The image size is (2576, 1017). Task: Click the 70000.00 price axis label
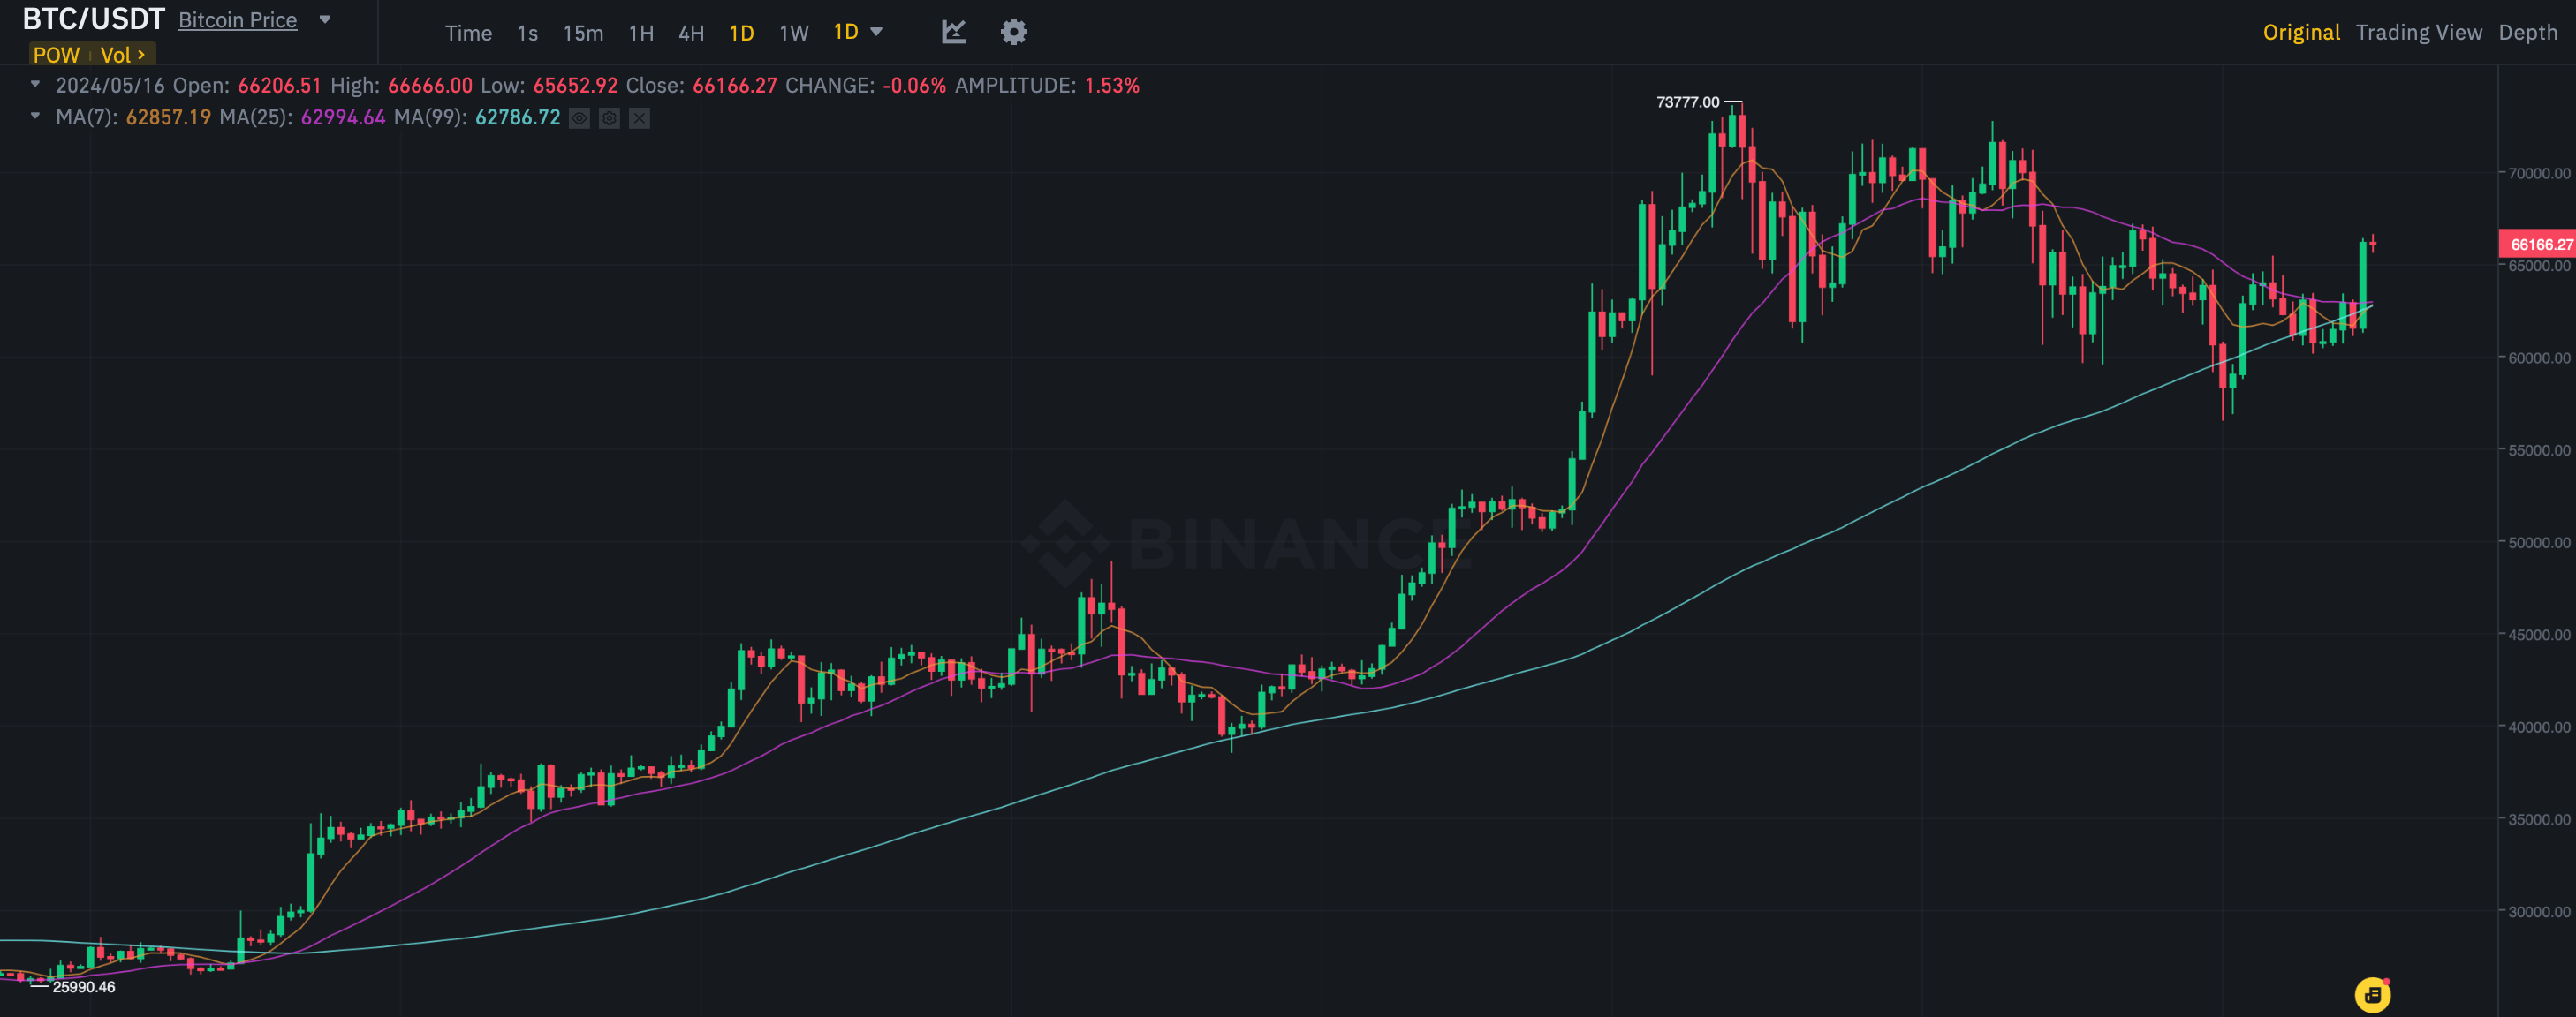point(2540,173)
